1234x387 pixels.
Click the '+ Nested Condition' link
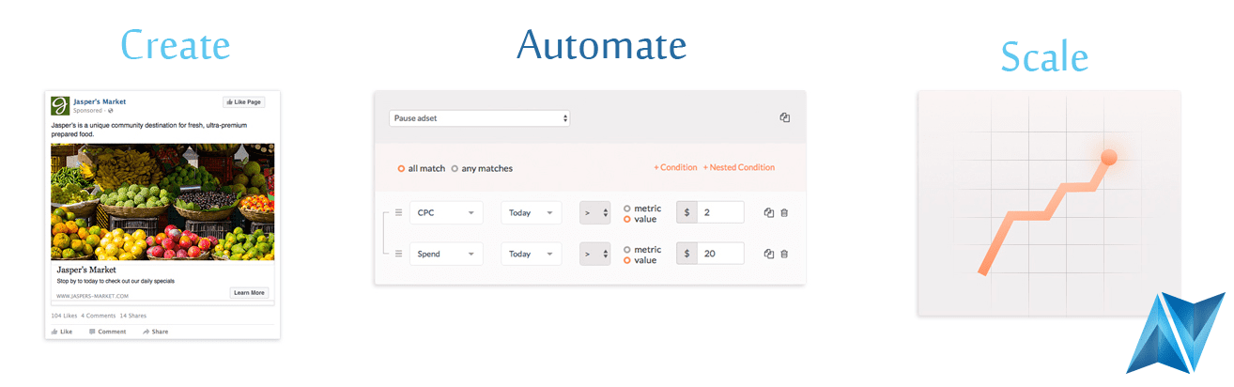point(739,167)
